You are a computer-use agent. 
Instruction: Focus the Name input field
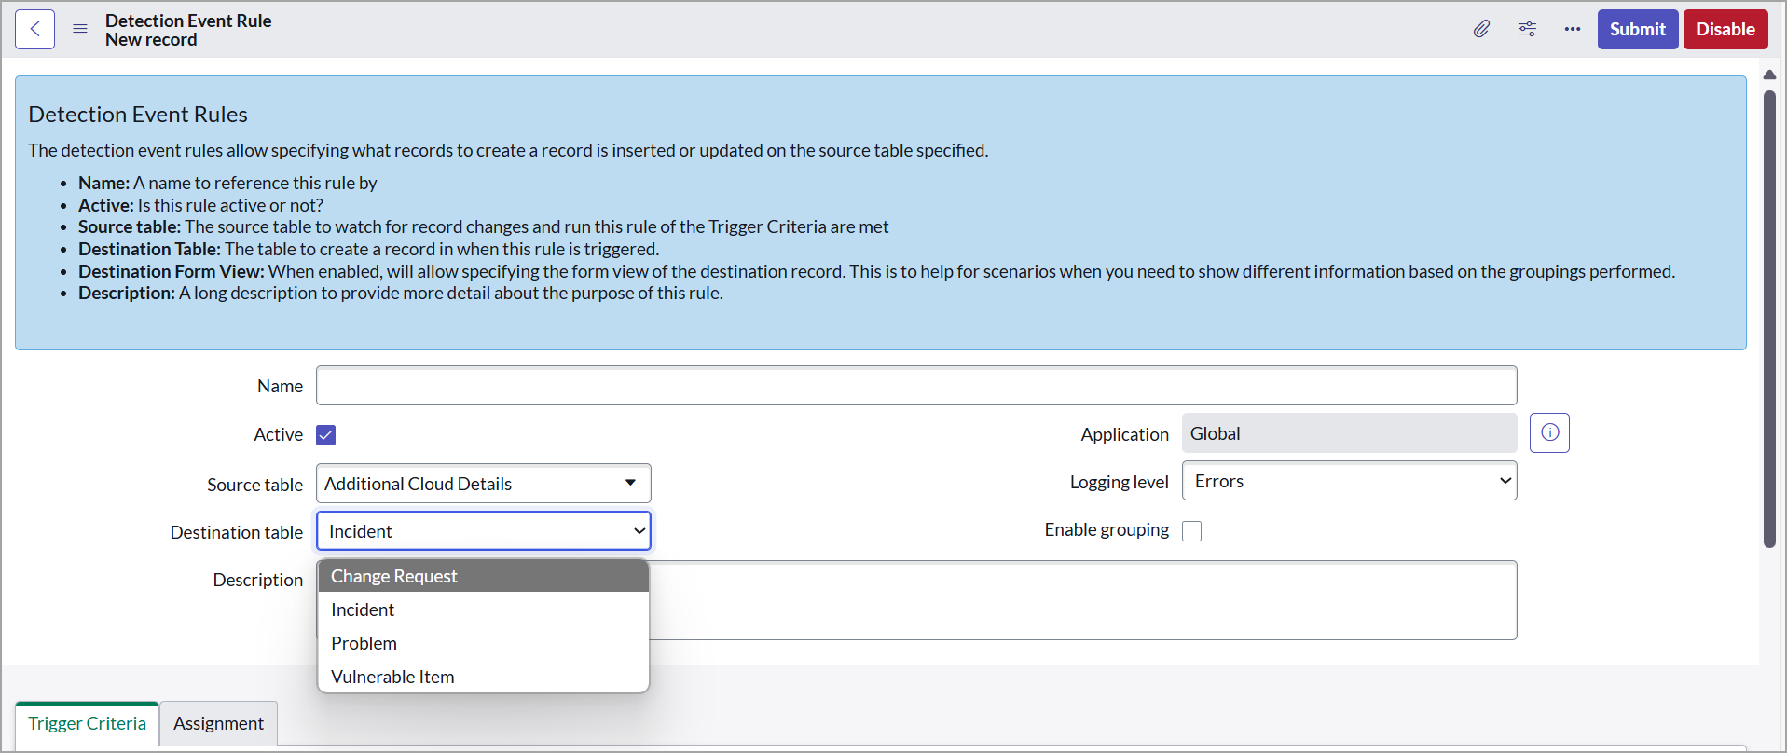point(916,386)
